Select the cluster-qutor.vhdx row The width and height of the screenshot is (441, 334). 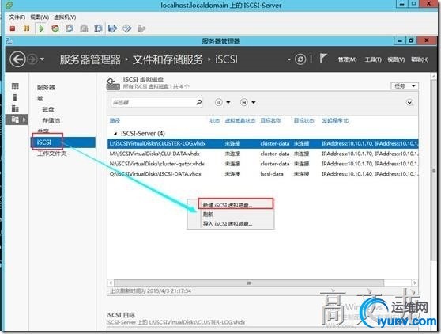(262, 164)
